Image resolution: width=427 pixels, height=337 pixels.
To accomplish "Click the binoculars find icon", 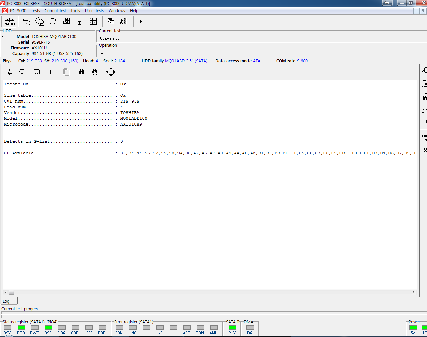I will (81, 72).
